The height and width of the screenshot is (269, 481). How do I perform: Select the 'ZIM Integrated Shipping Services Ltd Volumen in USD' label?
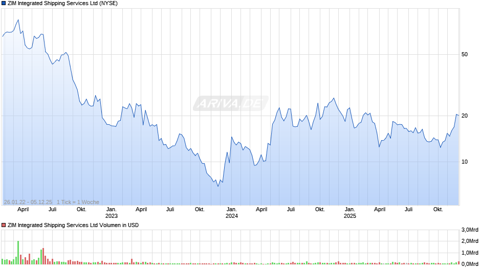tap(73, 225)
